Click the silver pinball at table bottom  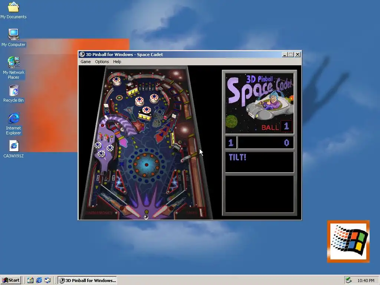click(146, 217)
